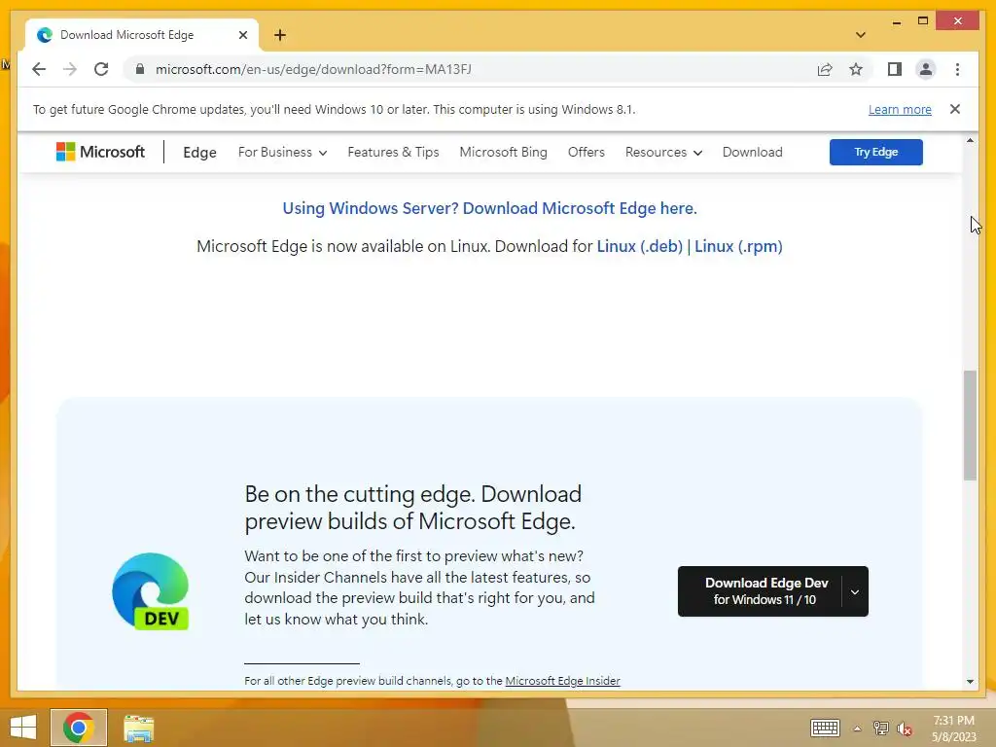Open the tab search dropdown arrow
The image size is (996, 747).
(860, 35)
